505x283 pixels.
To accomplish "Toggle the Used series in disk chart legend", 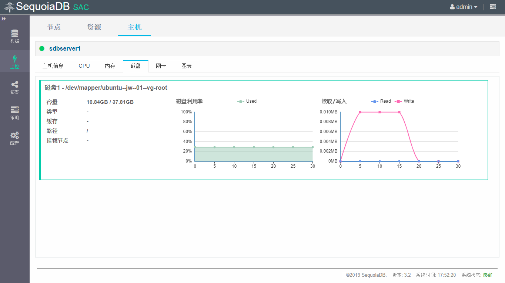I will pos(247,101).
